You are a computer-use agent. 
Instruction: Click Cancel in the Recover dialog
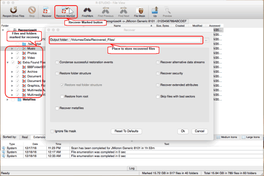[x=200, y=131]
